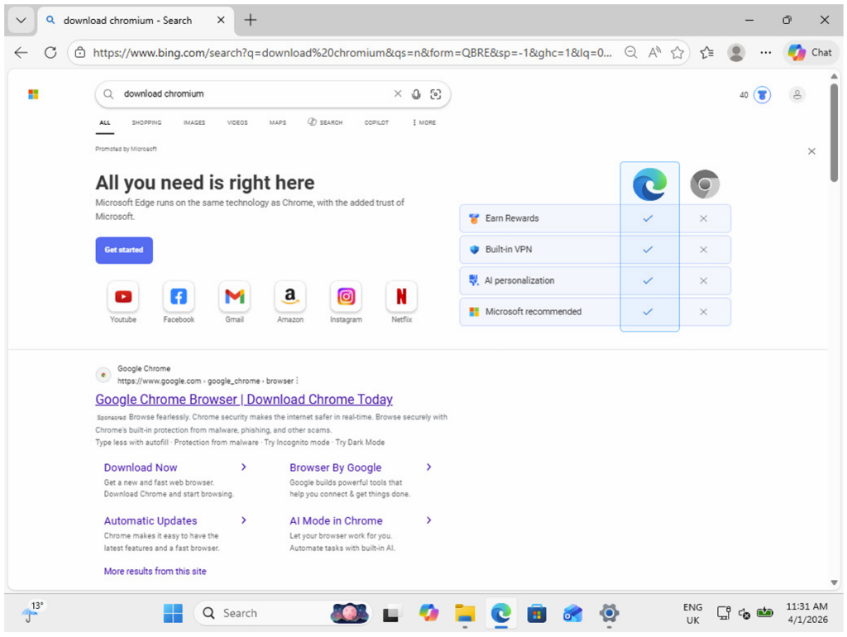Go back to the previous page
847x637 pixels.
pyautogui.click(x=21, y=52)
